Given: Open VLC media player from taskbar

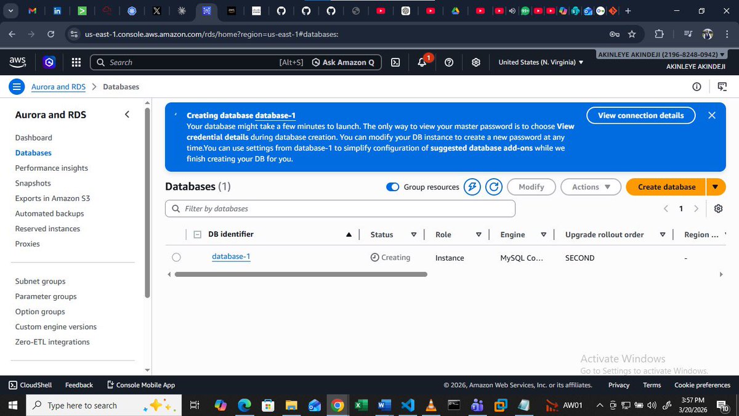Looking at the screenshot, I should point(430,405).
